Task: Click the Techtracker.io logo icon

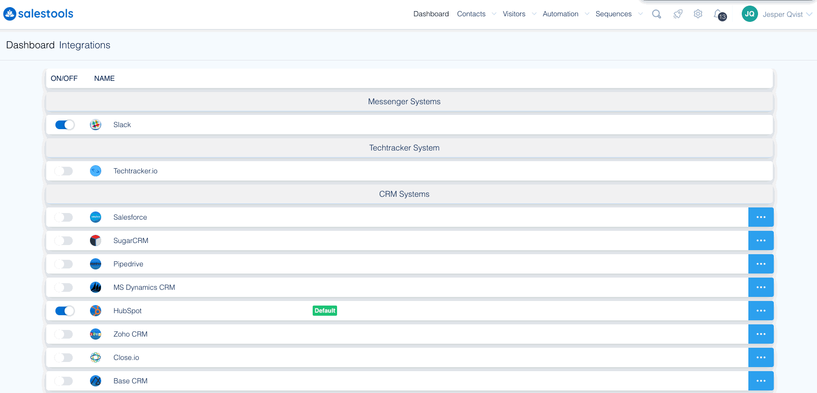Action: coord(96,171)
